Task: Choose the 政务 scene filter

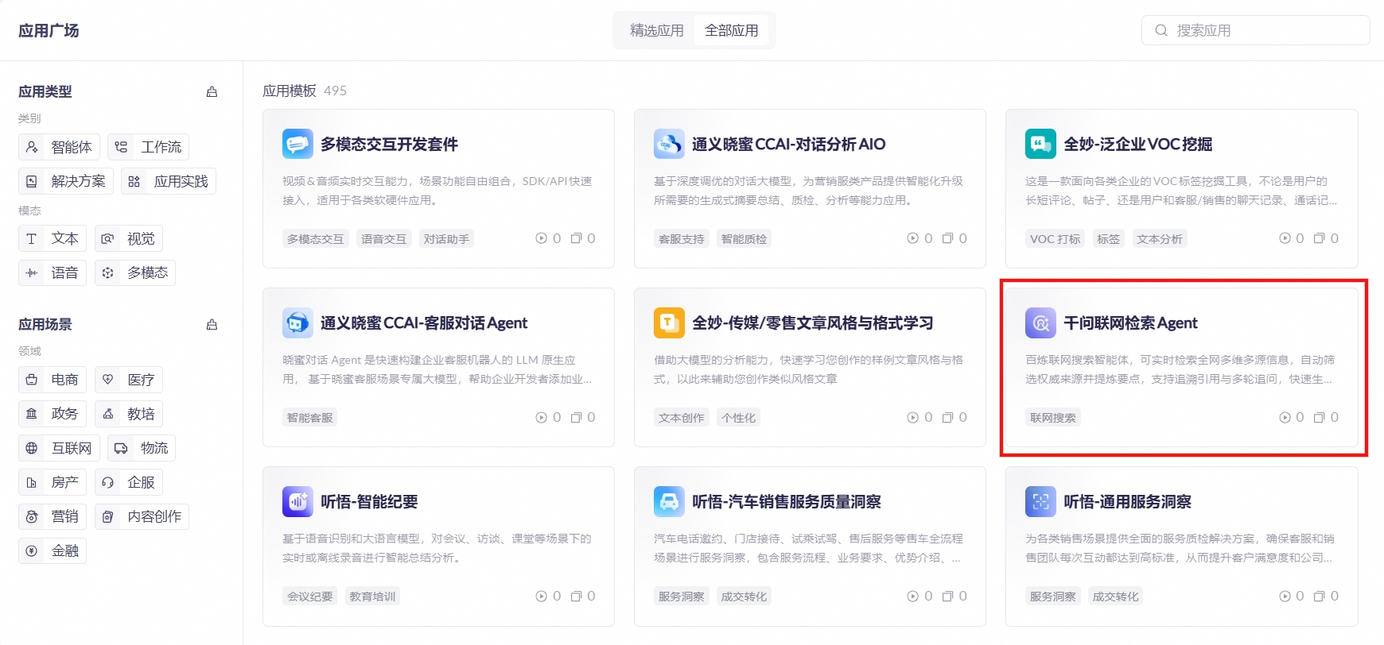Action: 52,414
